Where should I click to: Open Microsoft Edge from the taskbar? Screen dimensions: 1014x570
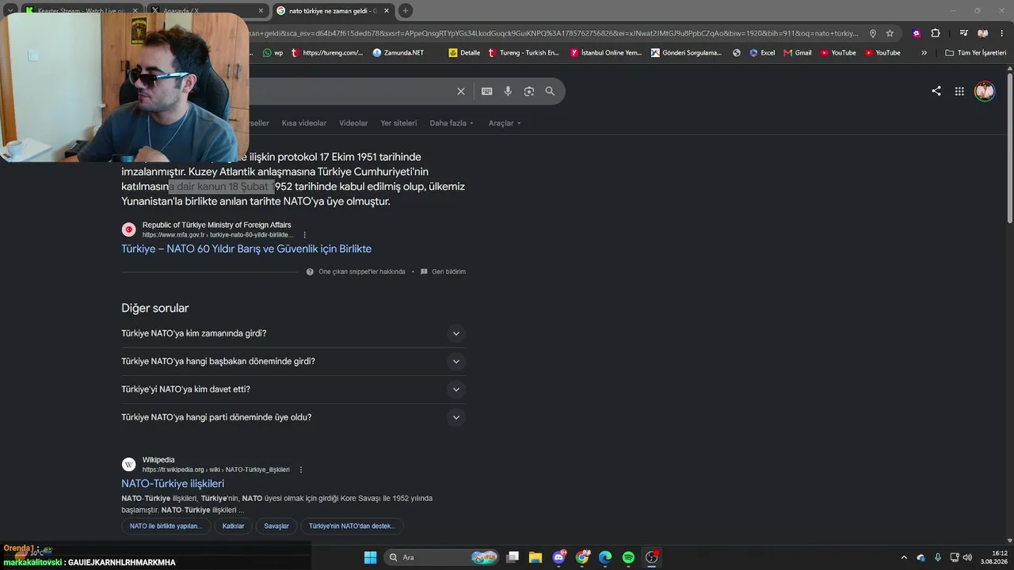(605, 557)
